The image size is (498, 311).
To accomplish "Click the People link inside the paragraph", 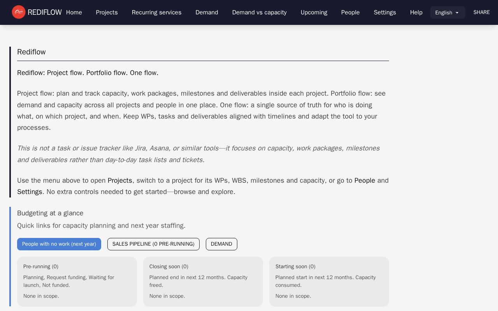I will pos(365,180).
